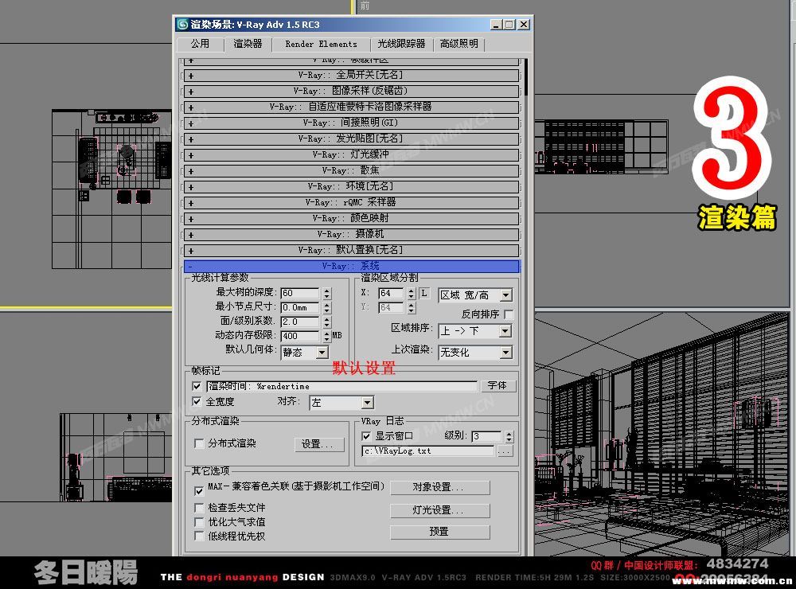
Task: Click the render region X value field
Action: coord(391,293)
